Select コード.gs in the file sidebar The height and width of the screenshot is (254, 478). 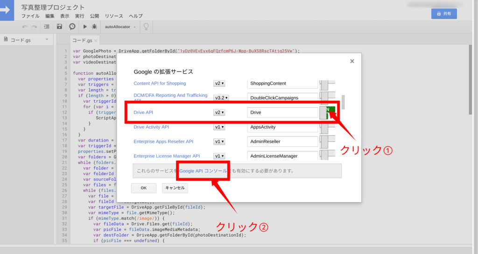21,40
